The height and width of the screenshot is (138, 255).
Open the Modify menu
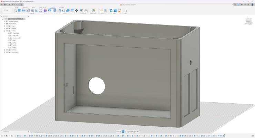coord(65,13)
